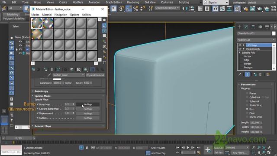Toggle the Displacement map checkbox
The width and height of the screenshot is (277, 156).
(x=38, y=113)
